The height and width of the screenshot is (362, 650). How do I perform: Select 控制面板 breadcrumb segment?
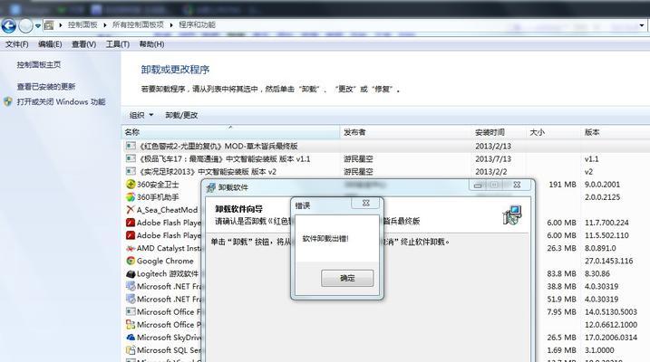(x=82, y=24)
